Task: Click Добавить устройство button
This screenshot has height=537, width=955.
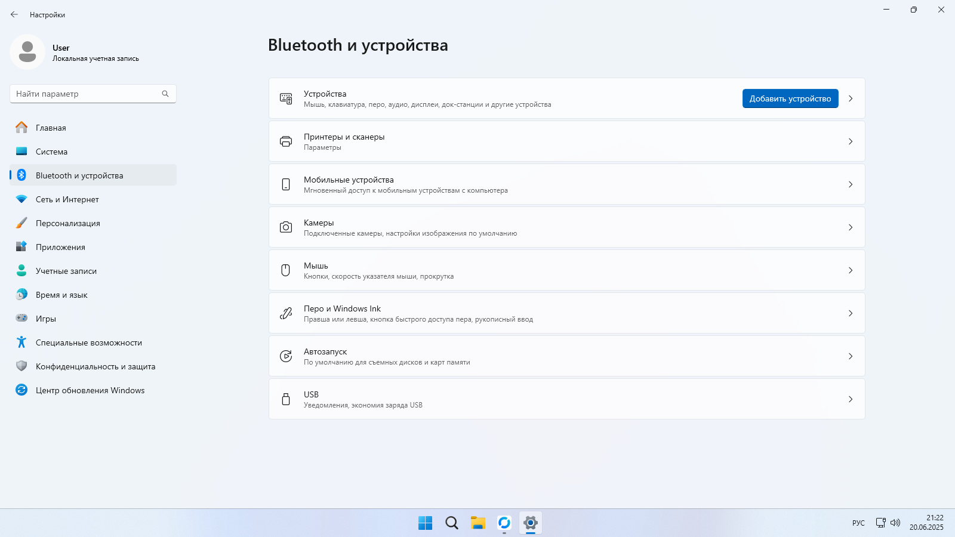Action: pos(790,98)
